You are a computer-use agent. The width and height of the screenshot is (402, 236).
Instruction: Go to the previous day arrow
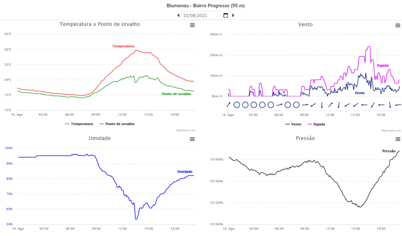pyautogui.click(x=178, y=16)
